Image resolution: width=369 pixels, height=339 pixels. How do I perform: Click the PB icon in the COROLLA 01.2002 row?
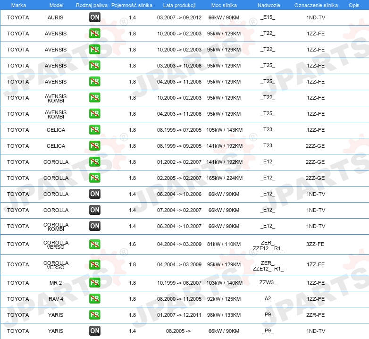(x=94, y=162)
